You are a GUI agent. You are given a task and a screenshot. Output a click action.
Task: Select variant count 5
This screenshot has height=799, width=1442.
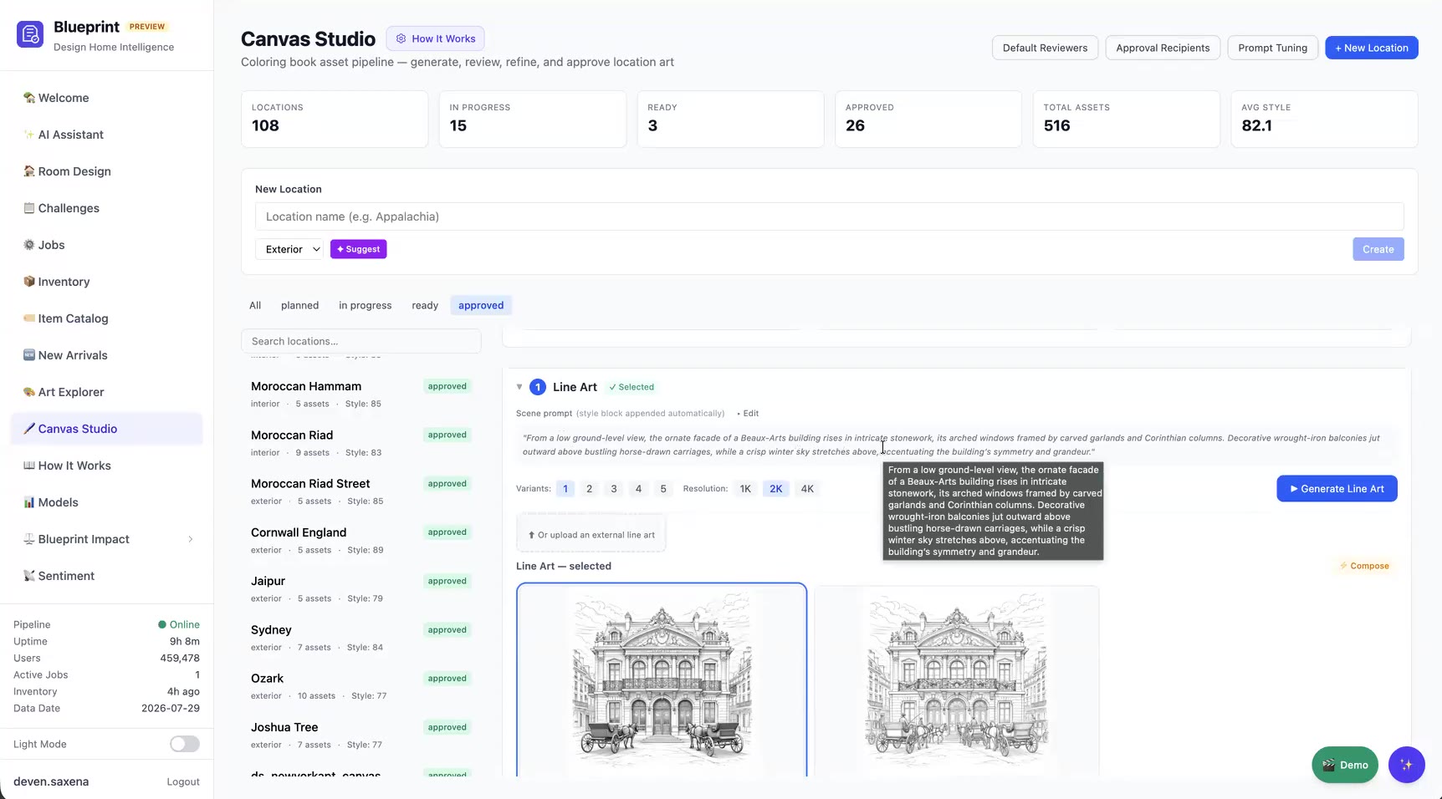coord(663,489)
